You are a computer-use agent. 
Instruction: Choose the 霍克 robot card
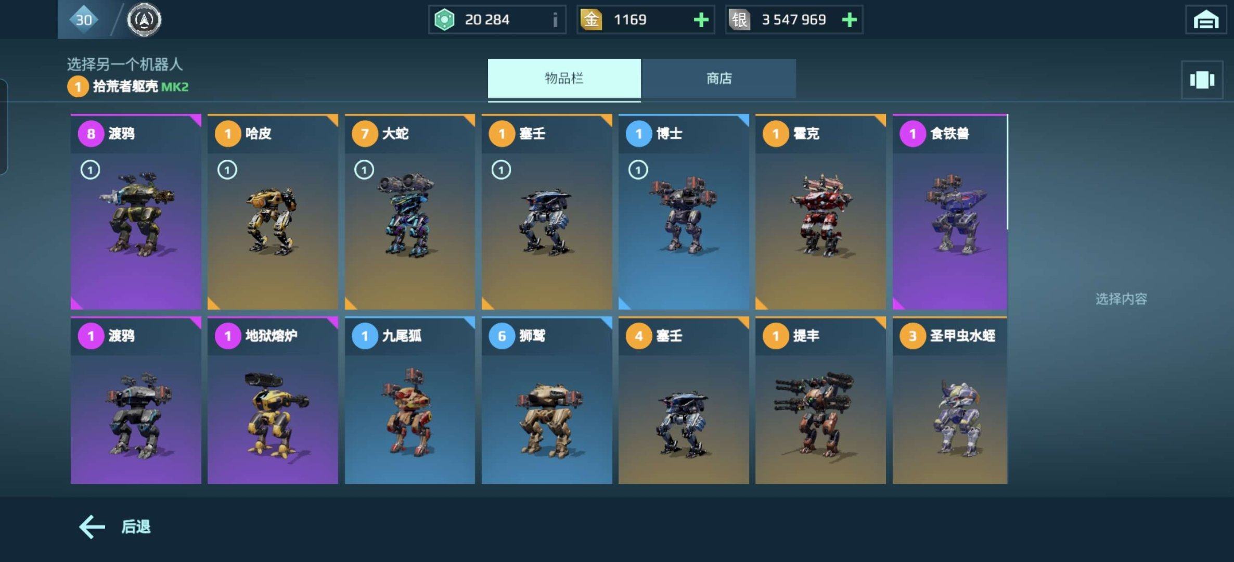point(820,212)
